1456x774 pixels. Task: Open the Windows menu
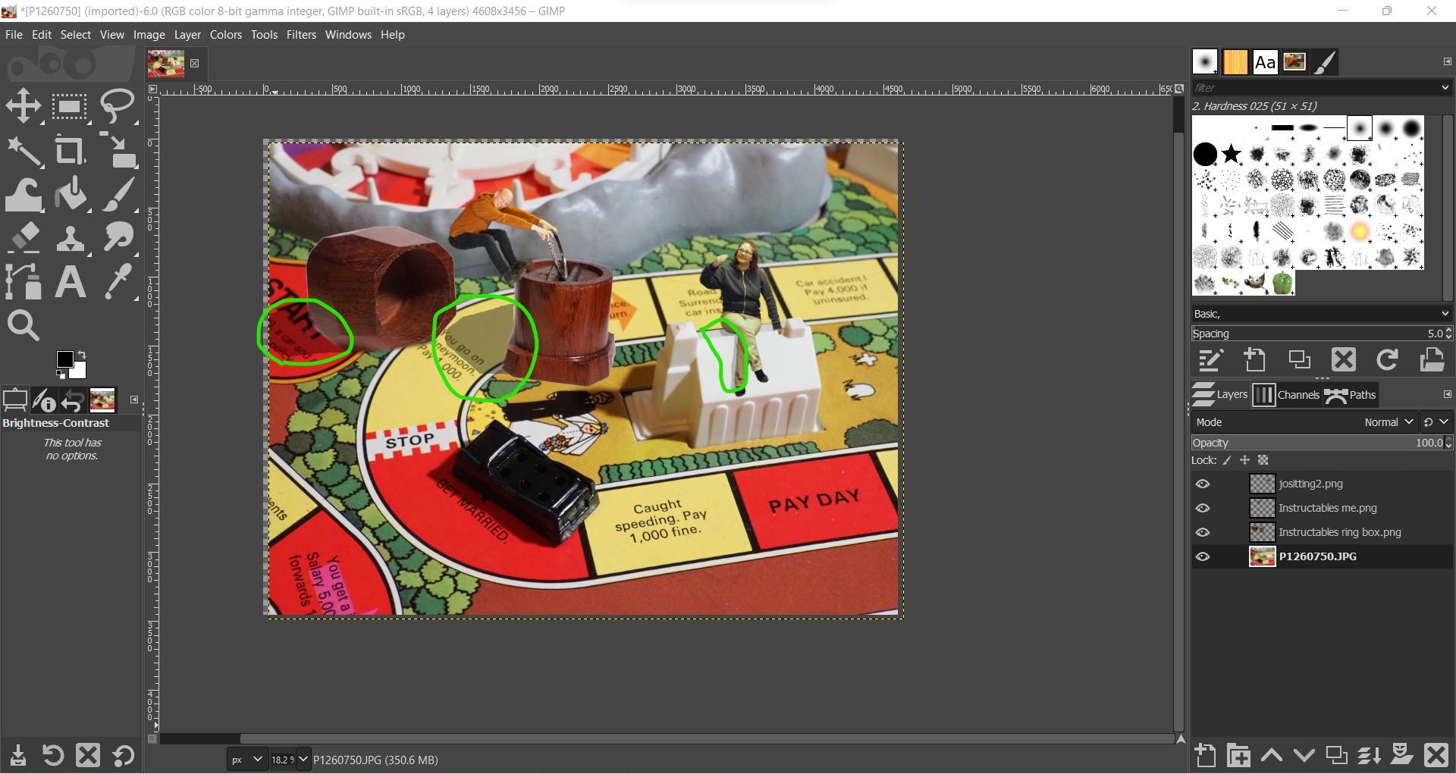pos(348,35)
